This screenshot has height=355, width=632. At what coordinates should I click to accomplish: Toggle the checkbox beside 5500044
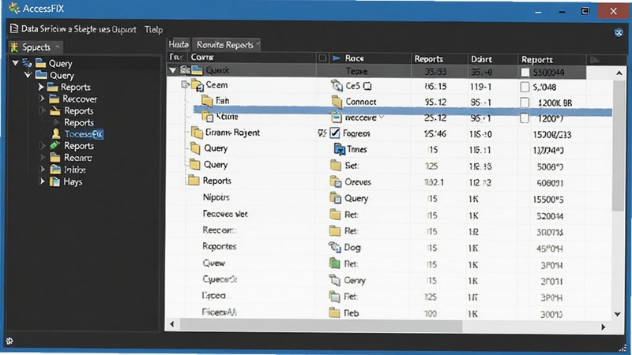(525, 73)
